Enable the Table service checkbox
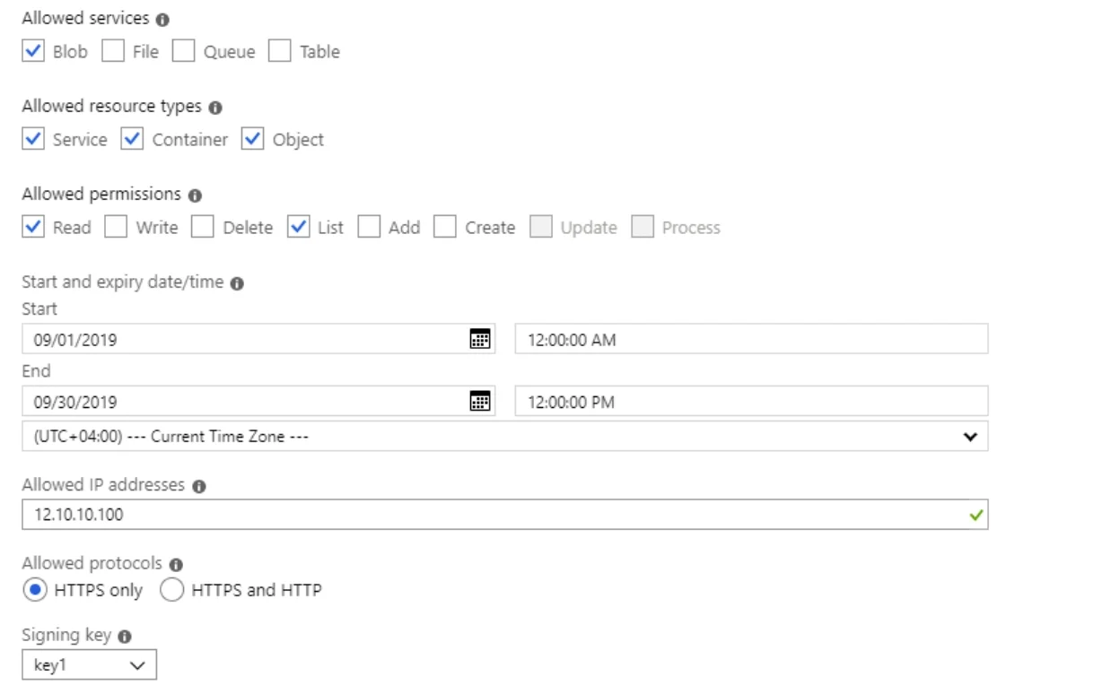 [280, 51]
